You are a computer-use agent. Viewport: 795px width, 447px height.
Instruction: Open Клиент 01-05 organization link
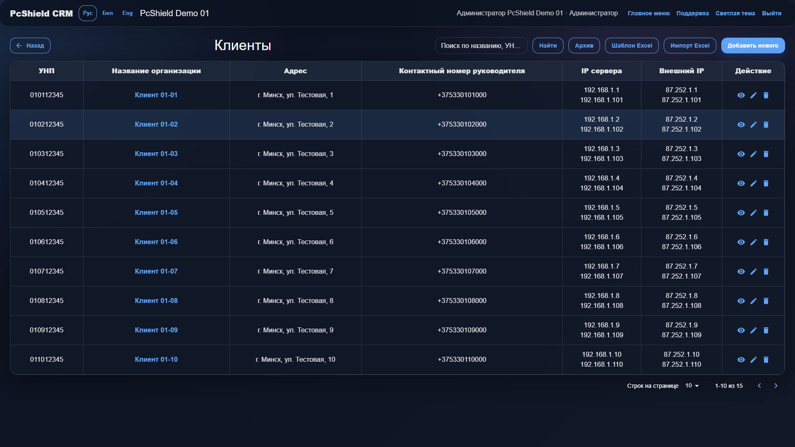point(156,213)
